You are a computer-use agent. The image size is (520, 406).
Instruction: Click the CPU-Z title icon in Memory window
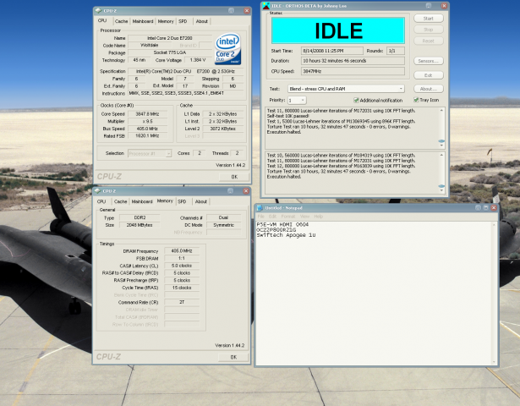[x=98, y=190]
